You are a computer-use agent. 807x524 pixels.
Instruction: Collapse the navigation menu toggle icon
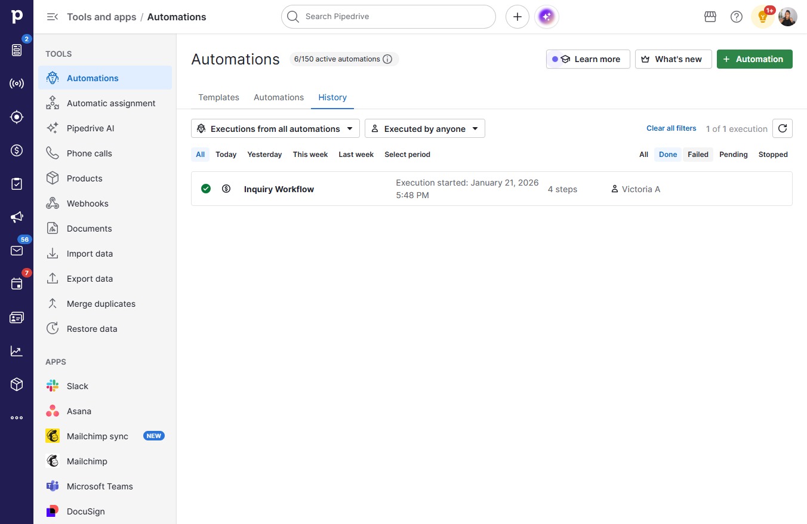[x=53, y=17]
